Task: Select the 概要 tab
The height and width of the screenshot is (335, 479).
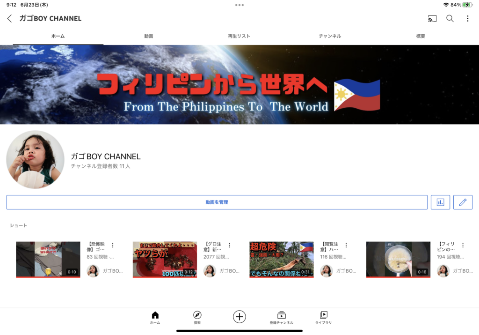Action: click(421, 36)
